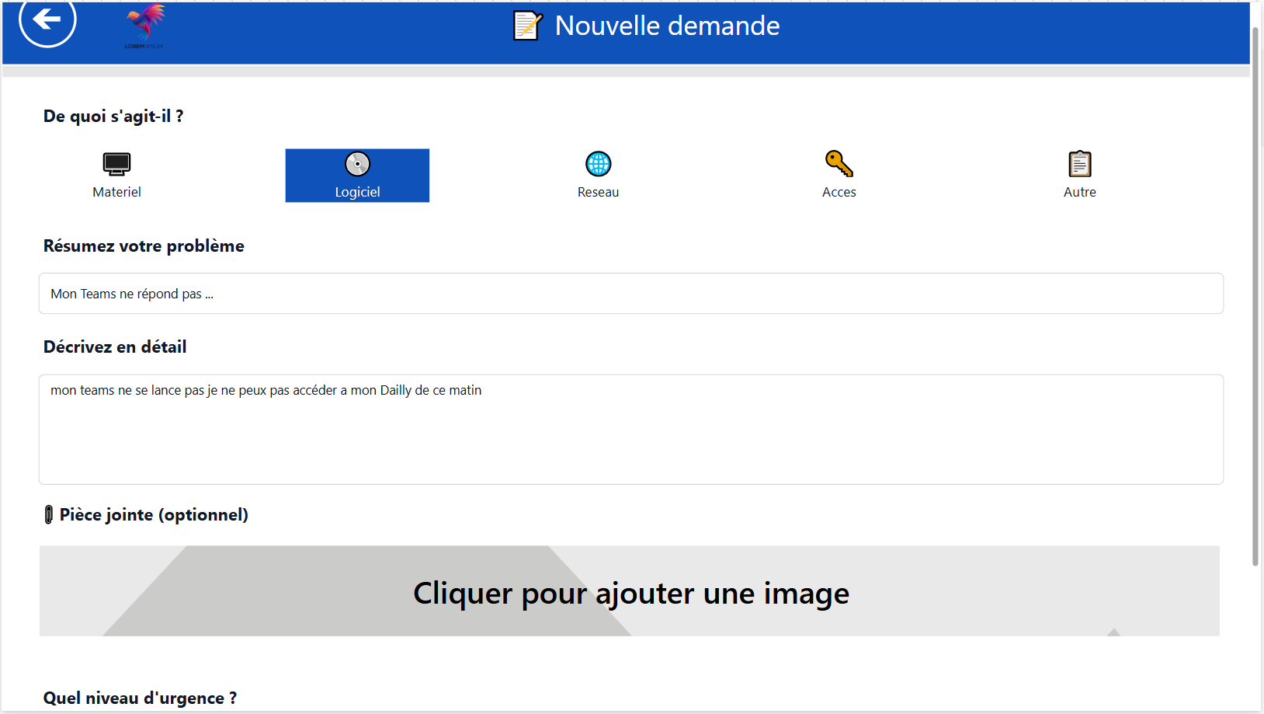Click the back arrow button
Viewport: 1264px width, 714px height.
click(47, 20)
